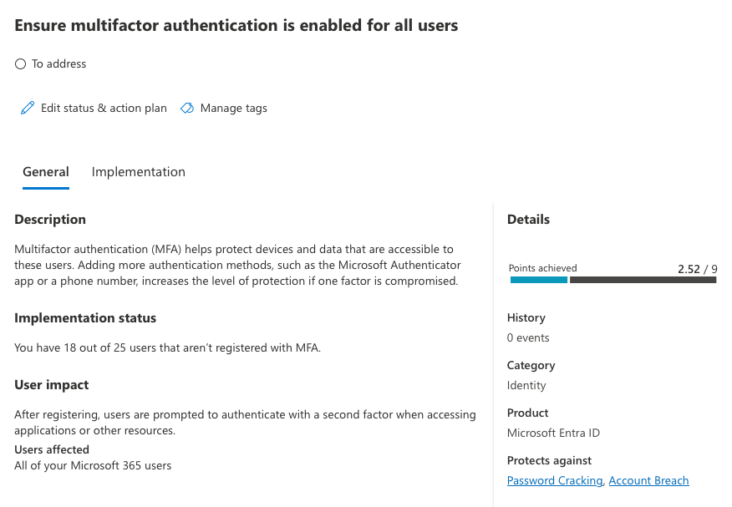Click the MFA description paragraph
Viewport: 732px width, 507px height.
point(237,265)
